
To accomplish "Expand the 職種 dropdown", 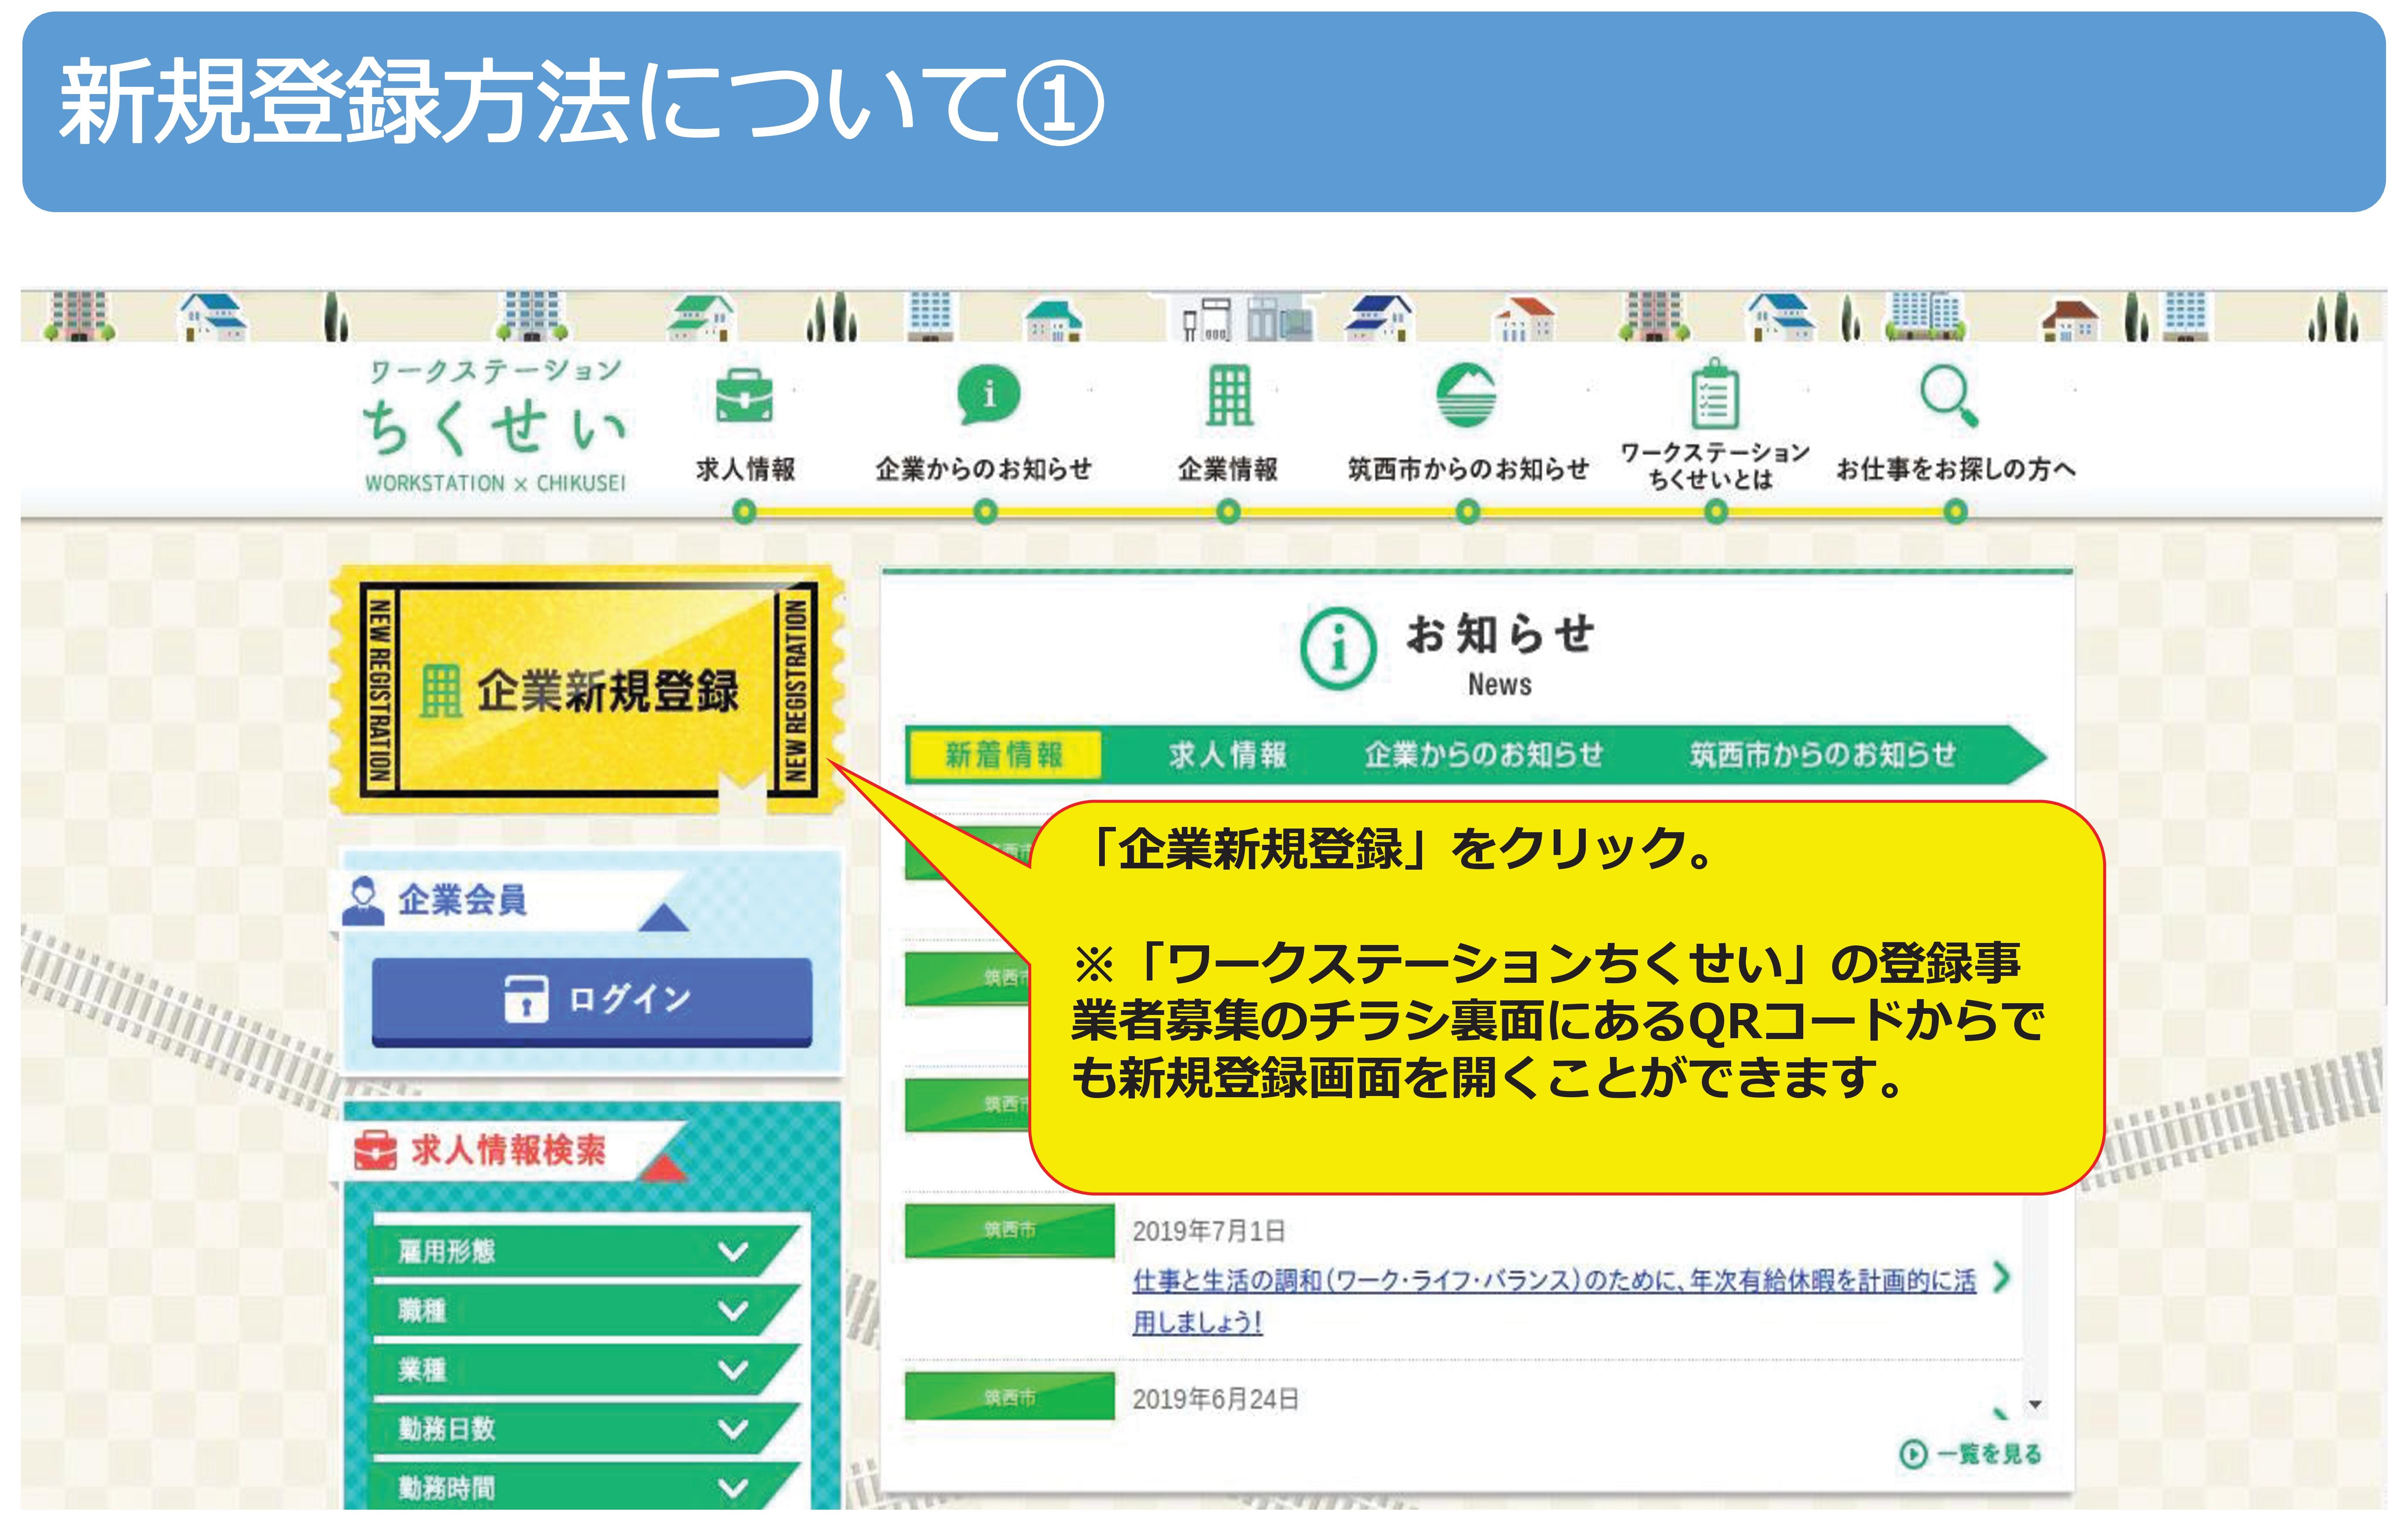I will tap(586, 1310).
